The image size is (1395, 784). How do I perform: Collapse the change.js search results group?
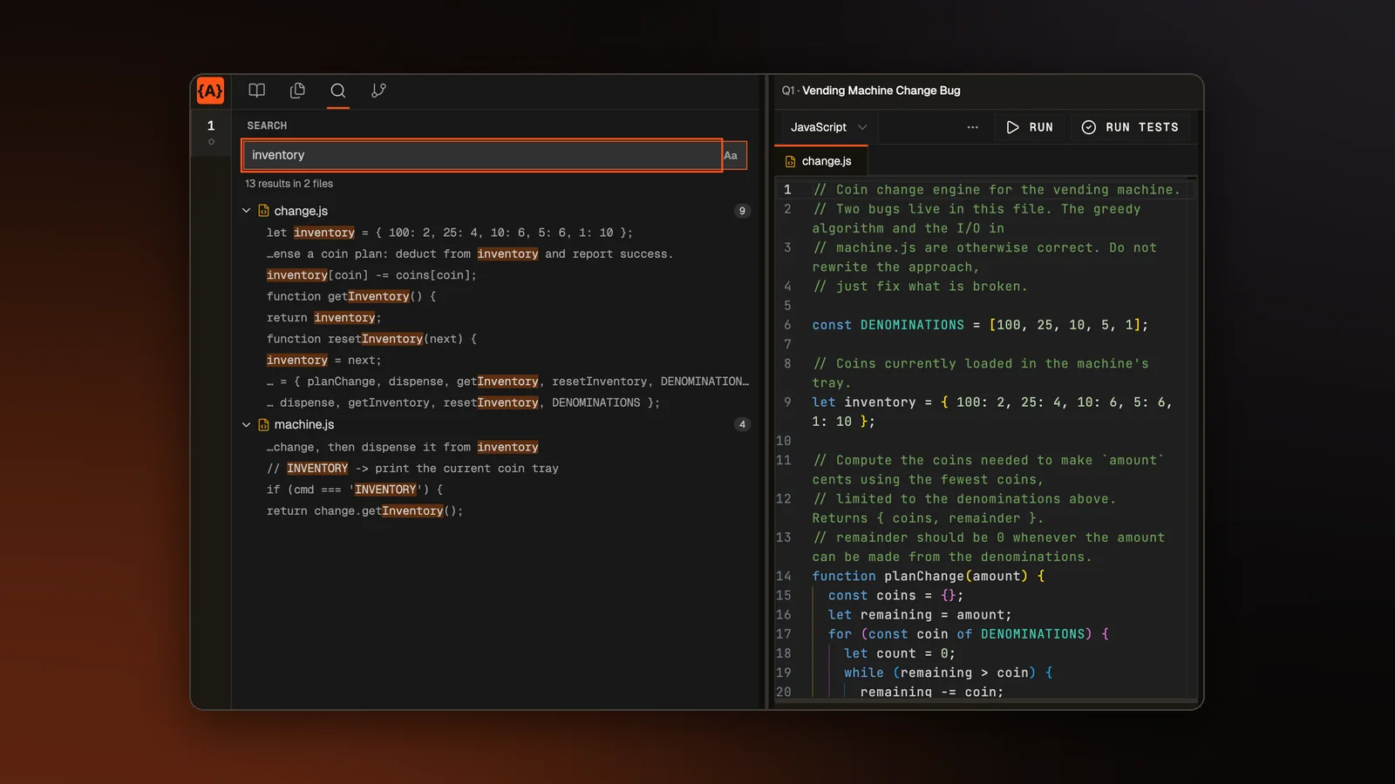tap(246, 211)
